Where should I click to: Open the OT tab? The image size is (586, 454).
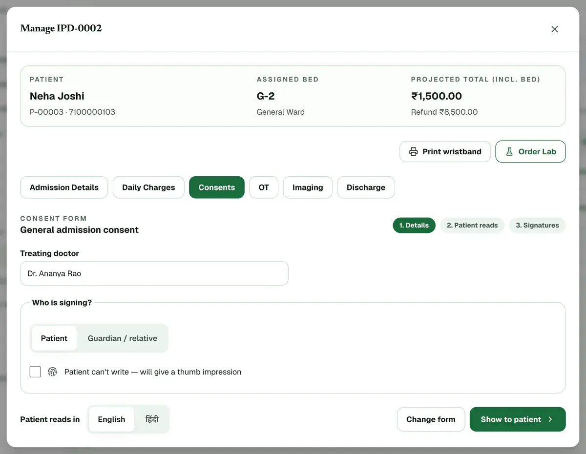point(264,187)
